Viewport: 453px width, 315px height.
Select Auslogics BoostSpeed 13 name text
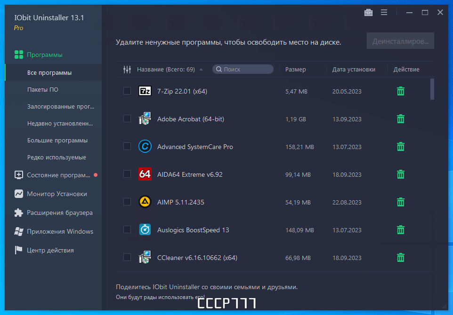click(x=193, y=230)
